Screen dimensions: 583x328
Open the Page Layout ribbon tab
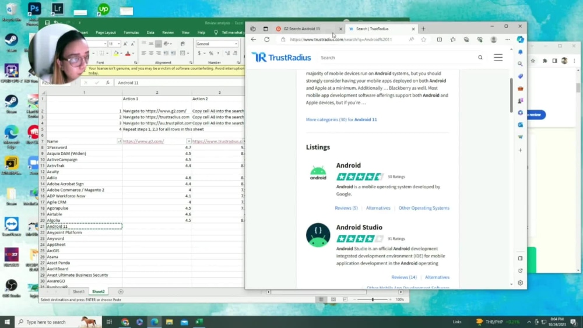tap(106, 33)
